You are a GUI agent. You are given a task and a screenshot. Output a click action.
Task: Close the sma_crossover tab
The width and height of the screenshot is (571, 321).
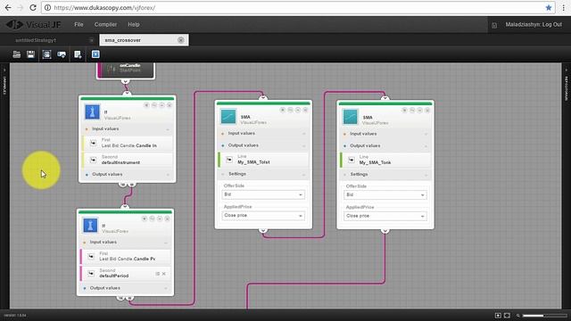pyautogui.click(x=181, y=40)
